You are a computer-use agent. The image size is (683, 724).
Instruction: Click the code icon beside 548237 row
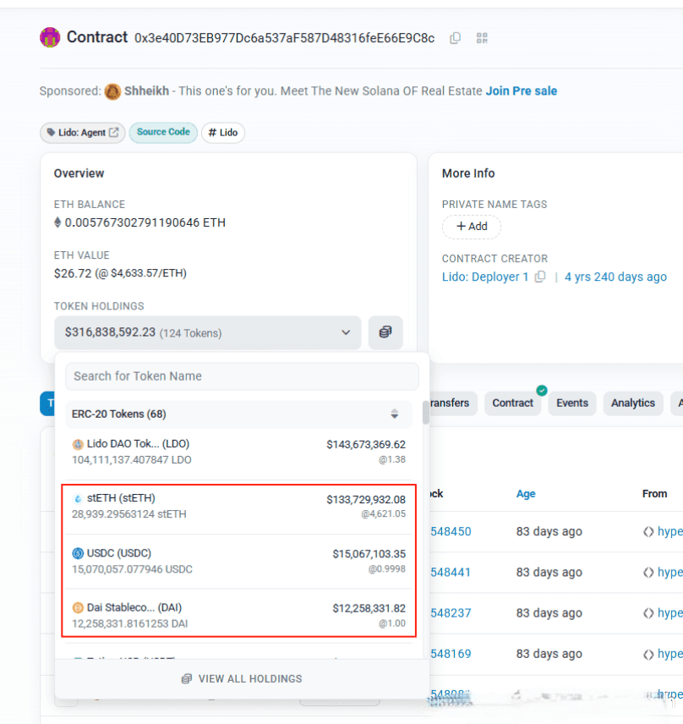pos(648,613)
